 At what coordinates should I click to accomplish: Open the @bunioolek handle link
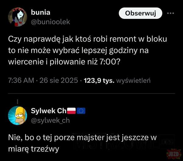coord(50,22)
